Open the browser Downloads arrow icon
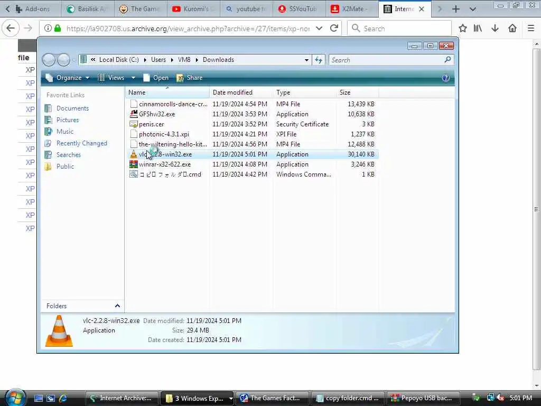 pyautogui.click(x=495, y=29)
